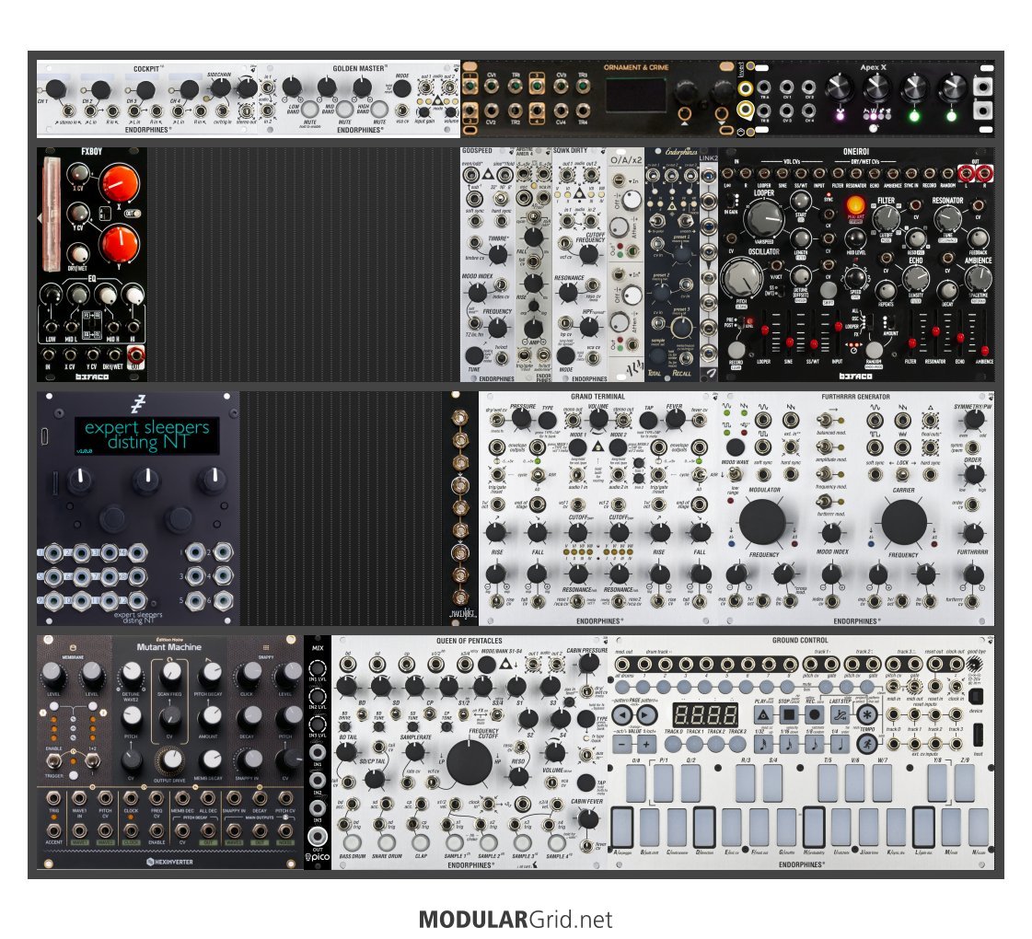Tap the LAST STEP button on Ground Control
Image resolution: width=1032 pixels, height=939 pixels.
point(840,714)
